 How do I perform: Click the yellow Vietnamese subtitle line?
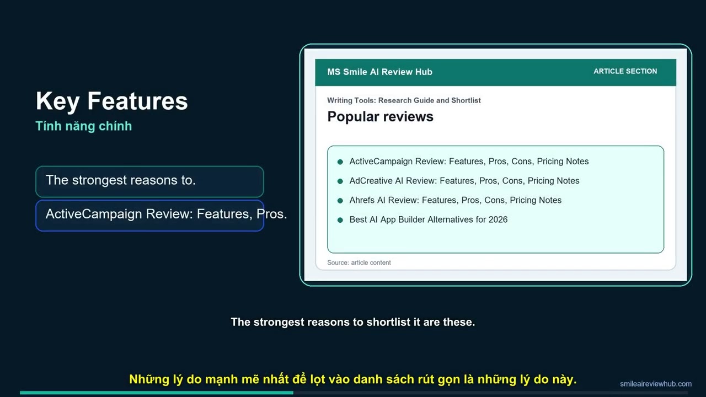(353, 379)
